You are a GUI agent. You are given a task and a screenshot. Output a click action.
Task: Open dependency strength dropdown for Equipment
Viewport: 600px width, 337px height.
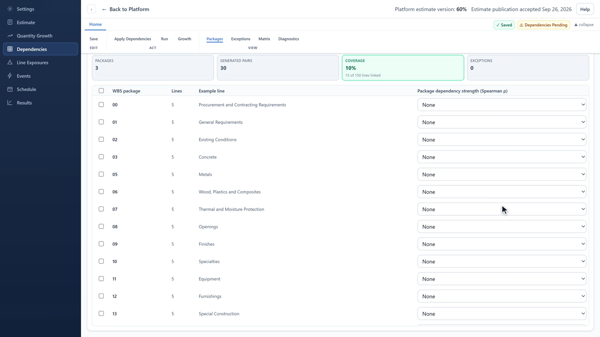[x=502, y=279]
